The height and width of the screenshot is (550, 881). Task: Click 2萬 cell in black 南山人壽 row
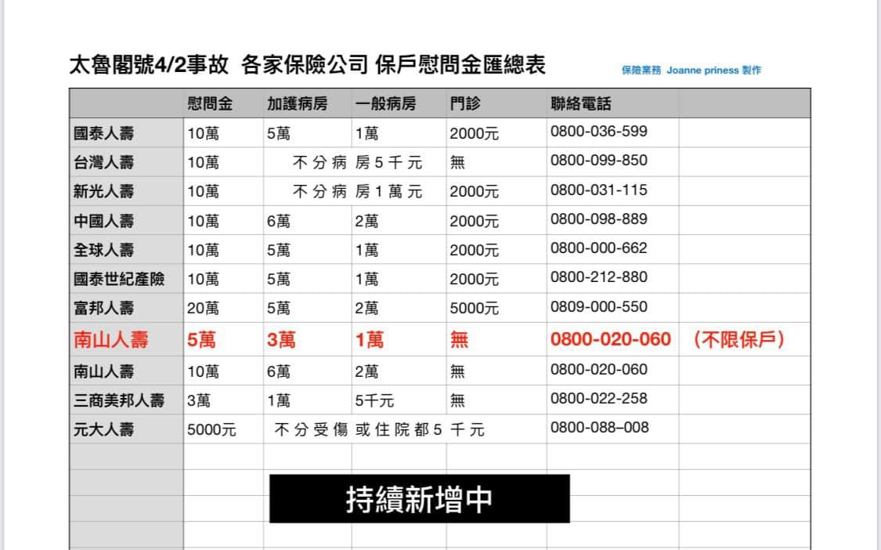(x=367, y=371)
